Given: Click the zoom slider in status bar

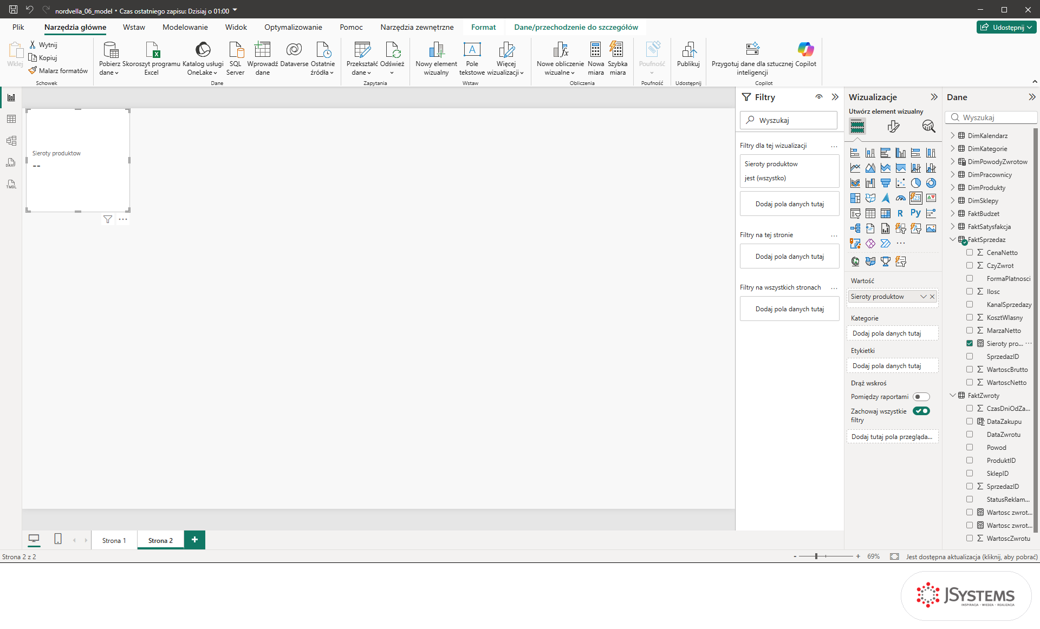Looking at the screenshot, I should click(x=826, y=556).
